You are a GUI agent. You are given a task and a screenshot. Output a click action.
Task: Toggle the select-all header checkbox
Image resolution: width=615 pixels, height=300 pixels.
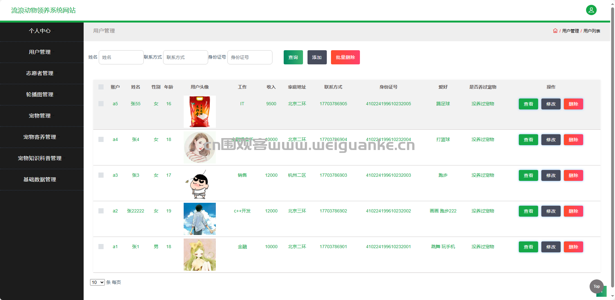[x=101, y=87]
